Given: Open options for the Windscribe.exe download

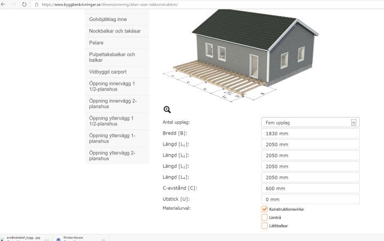Looking at the screenshot, I should [103, 239].
